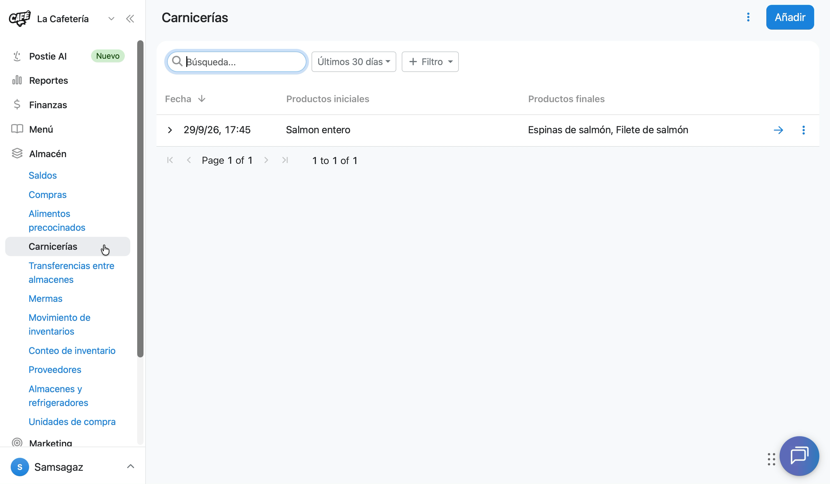
Task: Sort by the Fecha column header
Action: [185, 99]
